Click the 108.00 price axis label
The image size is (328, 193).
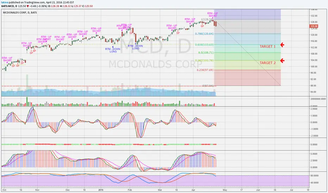314,54
